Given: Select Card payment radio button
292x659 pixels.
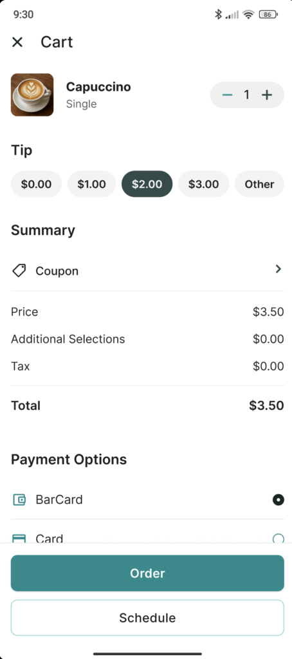Looking at the screenshot, I should (278, 539).
